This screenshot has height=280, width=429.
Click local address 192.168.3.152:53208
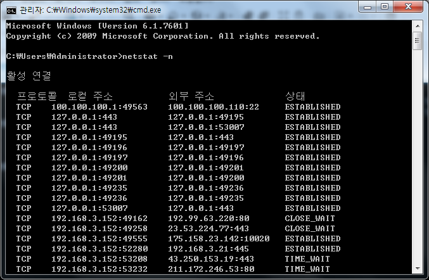99,259
